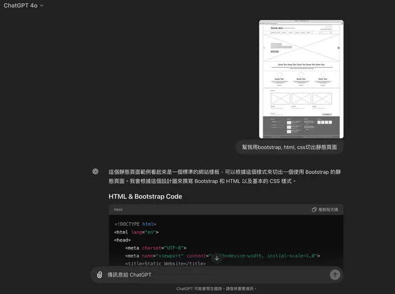Click the <head> code line
Viewport: 395px width, 294px height.
(x=122, y=240)
